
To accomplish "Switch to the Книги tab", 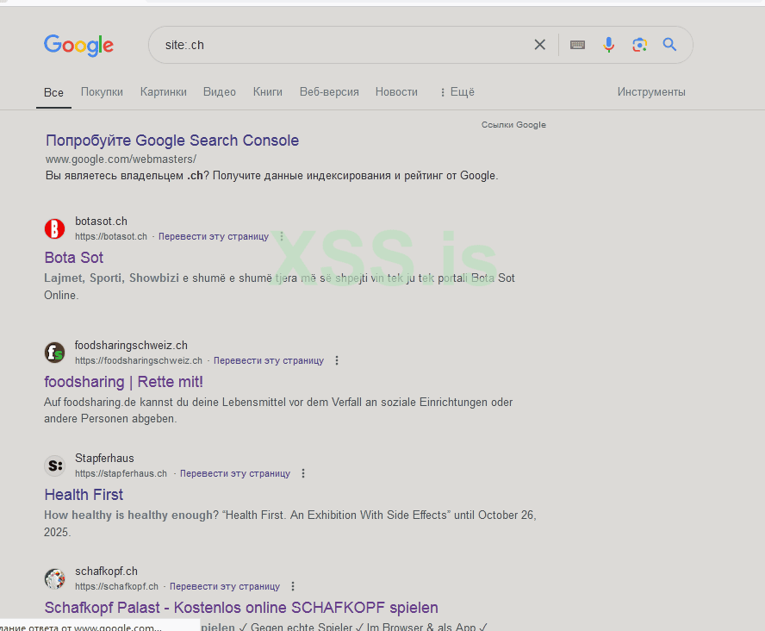I will pyautogui.click(x=268, y=91).
